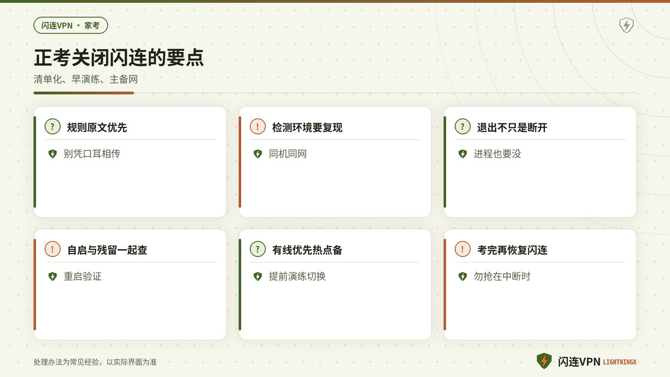This screenshot has width=670, height=377.
Task: Click question mark icon beside 有线优先热点备
Action: tap(257, 250)
